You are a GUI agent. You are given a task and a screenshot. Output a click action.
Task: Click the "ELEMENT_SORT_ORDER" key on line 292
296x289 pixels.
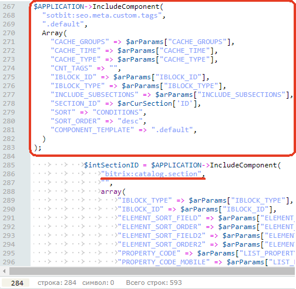click(160, 227)
